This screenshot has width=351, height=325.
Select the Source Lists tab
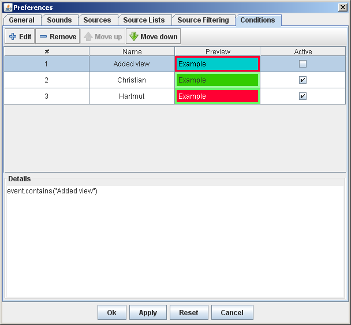(144, 20)
